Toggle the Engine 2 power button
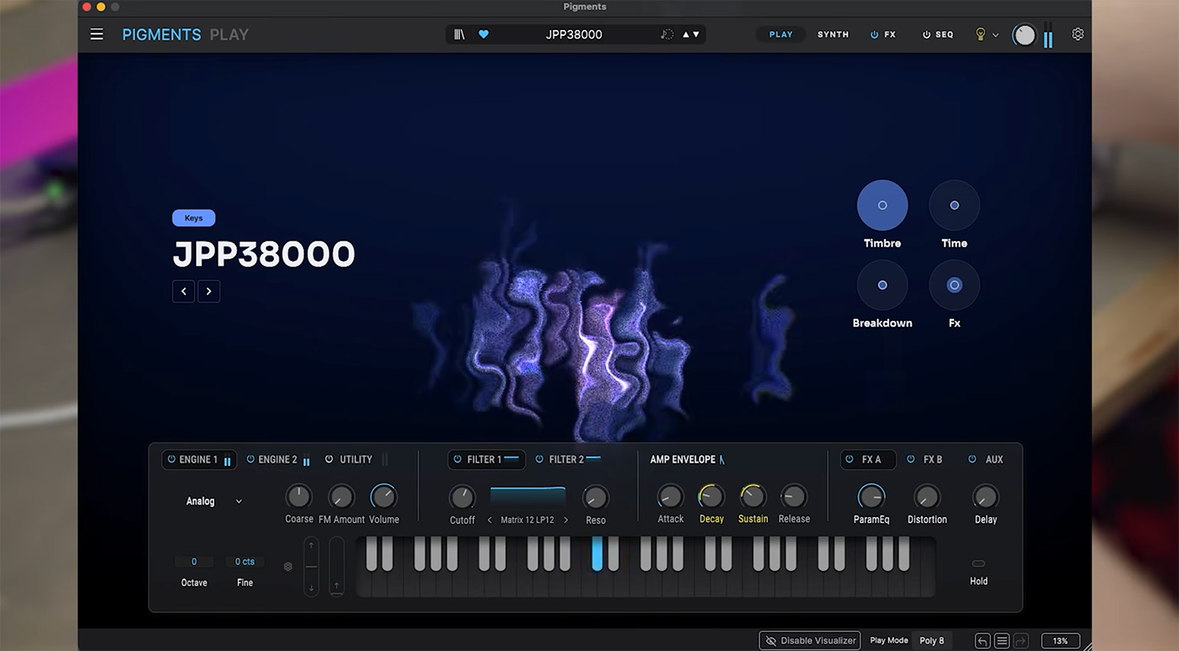This screenshot has width=1179, height=651. pos(250,460)
